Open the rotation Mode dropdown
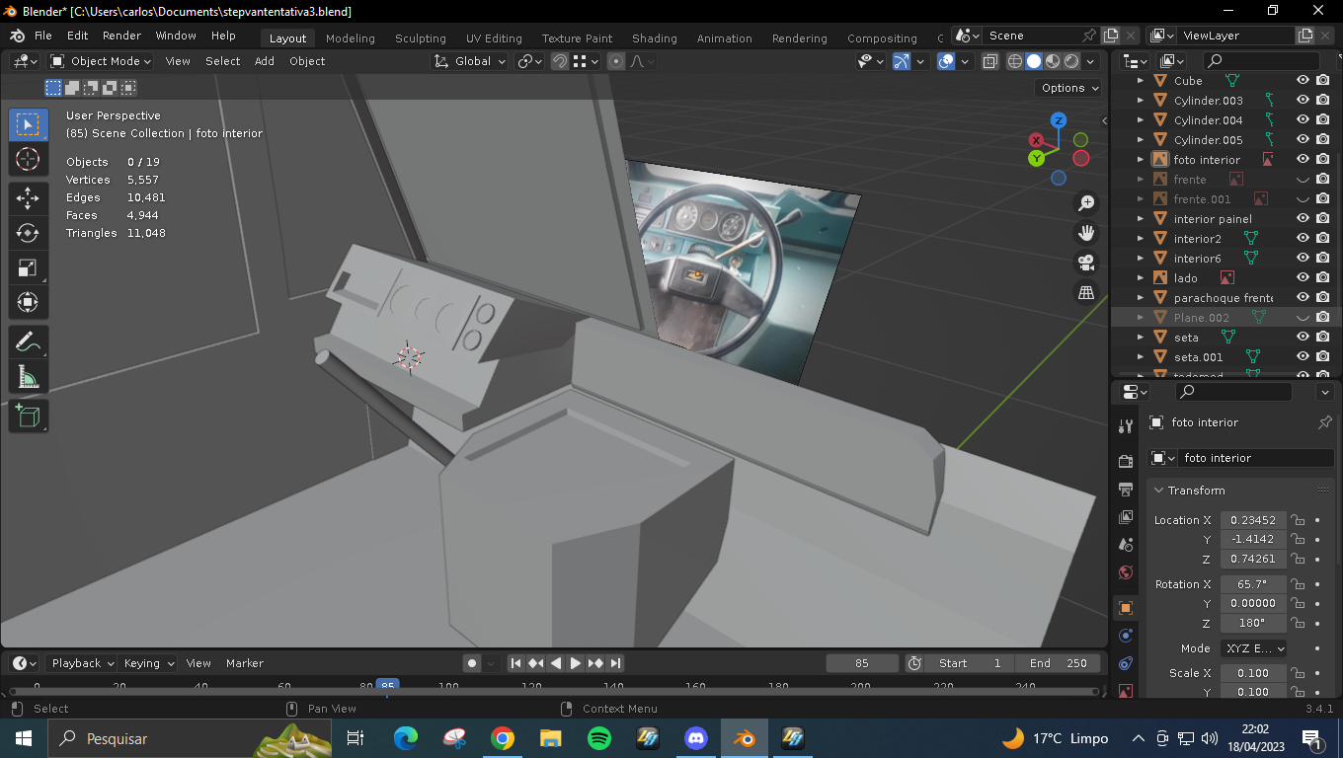The width and height of the screenshot is (1343, 758). (1253, 648)
